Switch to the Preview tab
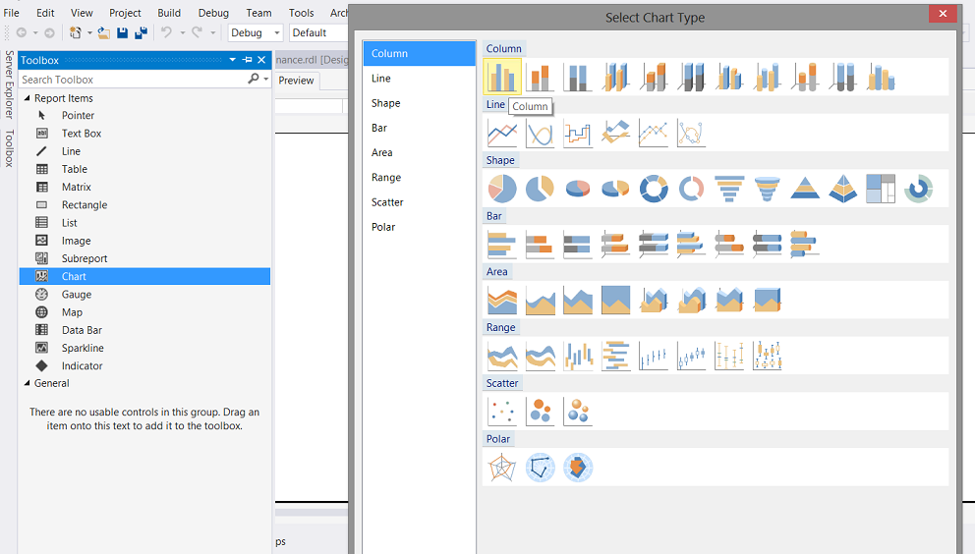This screenshot has height=554, width=975. coord(296,81)
